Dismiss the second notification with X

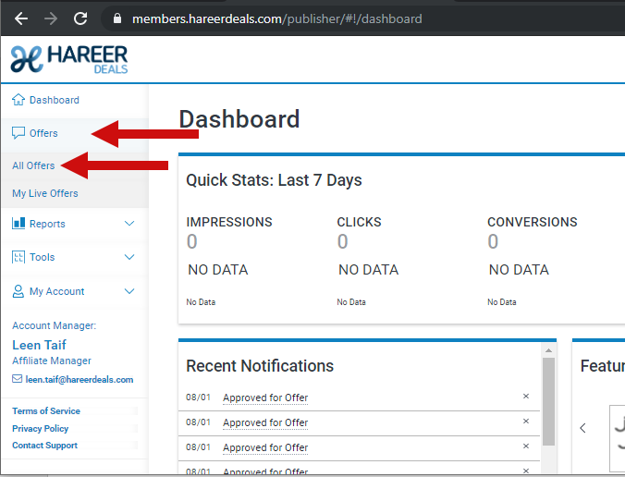tap(526, 422)
